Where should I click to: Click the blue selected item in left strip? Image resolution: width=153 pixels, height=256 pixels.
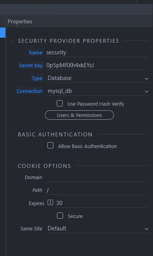pos(3,33)
